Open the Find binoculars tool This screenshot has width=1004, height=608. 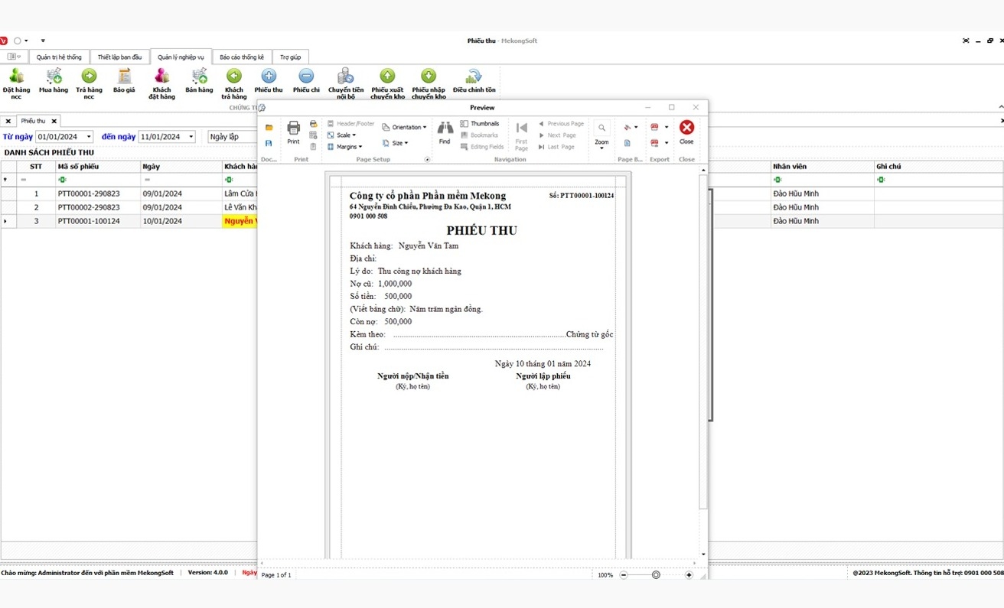coord(445,132)
